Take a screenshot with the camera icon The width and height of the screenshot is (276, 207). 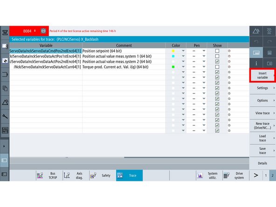tap(269, 63)
